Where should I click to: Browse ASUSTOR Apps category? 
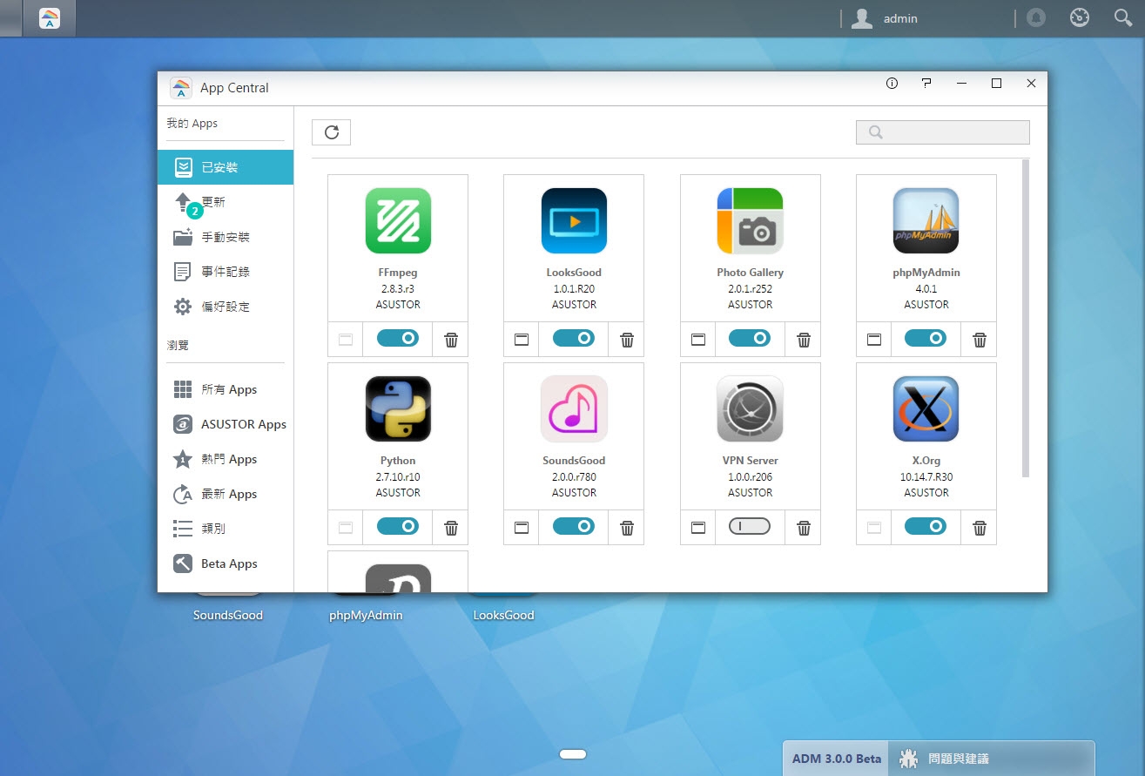coord(226,424)
